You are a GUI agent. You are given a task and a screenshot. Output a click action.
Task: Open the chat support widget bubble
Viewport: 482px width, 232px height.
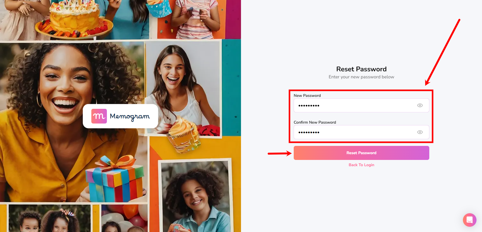(469, 220)
